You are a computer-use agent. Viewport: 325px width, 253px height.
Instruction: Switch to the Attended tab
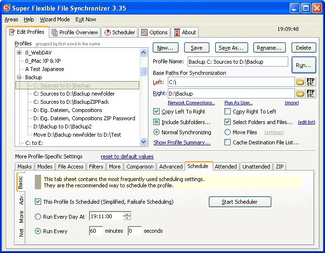click(x=226, y=167)
